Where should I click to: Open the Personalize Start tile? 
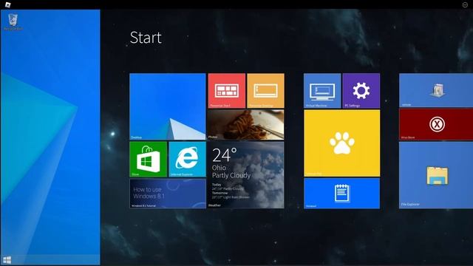[227, 90]
